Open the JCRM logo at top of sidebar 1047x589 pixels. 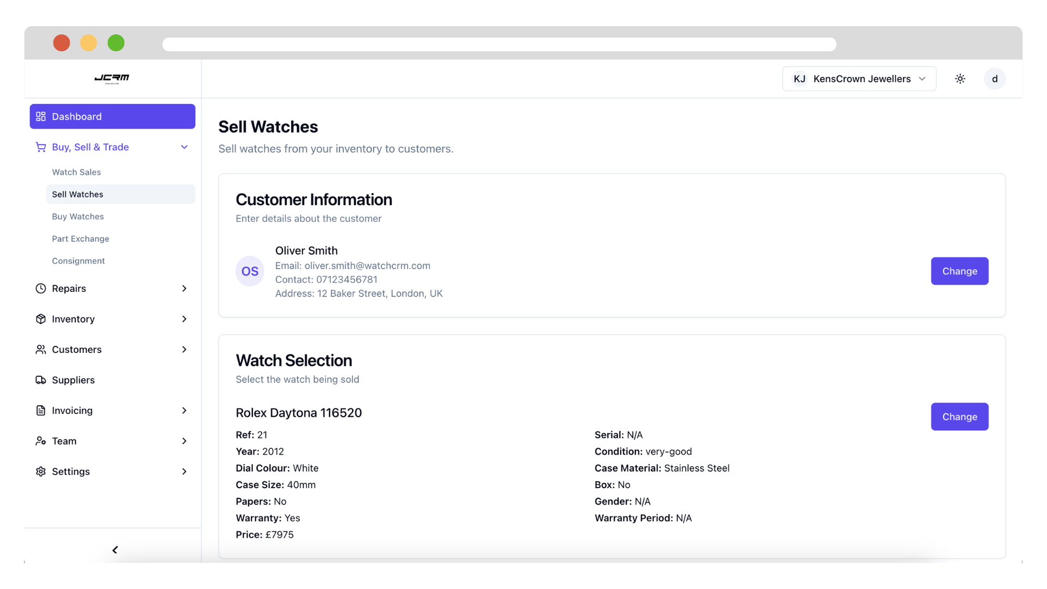(111, 79)
